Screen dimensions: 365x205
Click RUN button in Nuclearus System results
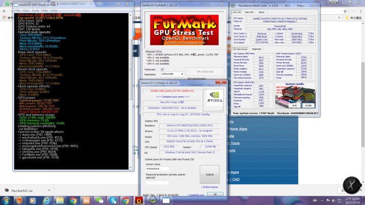(x=295, y=105)
